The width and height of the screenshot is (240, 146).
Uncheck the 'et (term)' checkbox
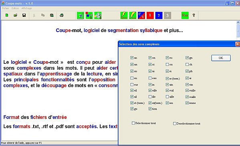[x=132, y=103]
